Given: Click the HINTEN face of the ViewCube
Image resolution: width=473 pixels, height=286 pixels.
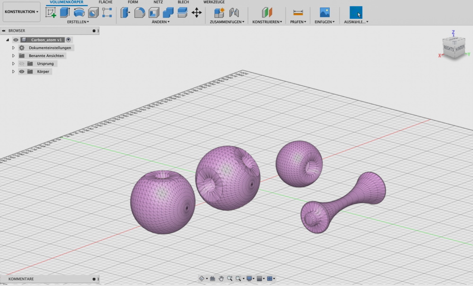Looking at the screenshot, I should tap(460, 48).
